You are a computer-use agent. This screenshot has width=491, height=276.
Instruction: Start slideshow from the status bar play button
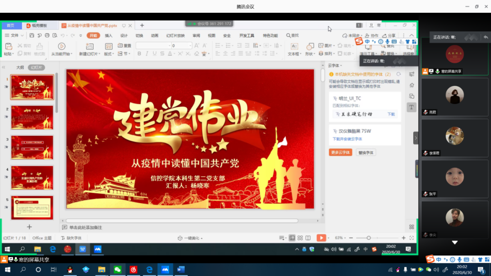click(x=321, y=238)
